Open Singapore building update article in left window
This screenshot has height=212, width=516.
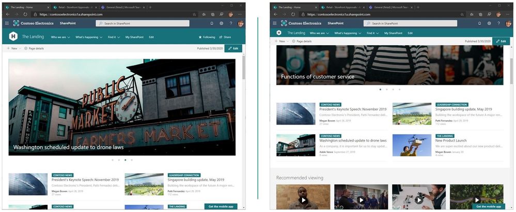click(x=196, y=180)
